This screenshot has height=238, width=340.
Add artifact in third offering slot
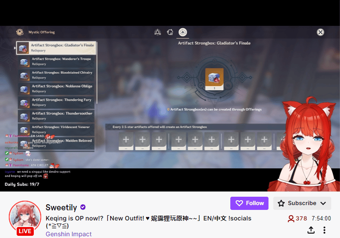click(x=159, y=141)
